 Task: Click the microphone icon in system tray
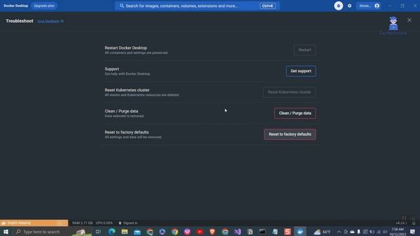coord(359,231)
